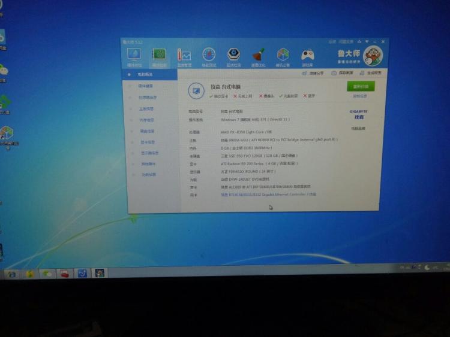
Task: Click the Windows Start button on taskbar
Action: point(11,274)
